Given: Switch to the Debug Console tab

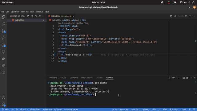Looking at the screenshot, I should (87, 78).
